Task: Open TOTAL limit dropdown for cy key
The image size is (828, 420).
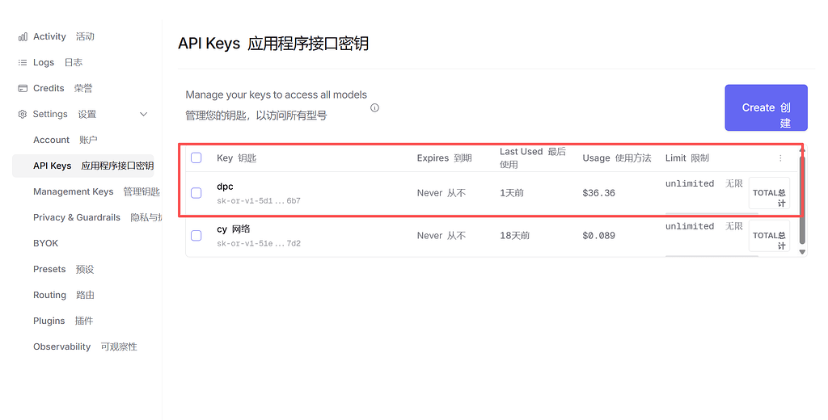Action: (769, 235)
